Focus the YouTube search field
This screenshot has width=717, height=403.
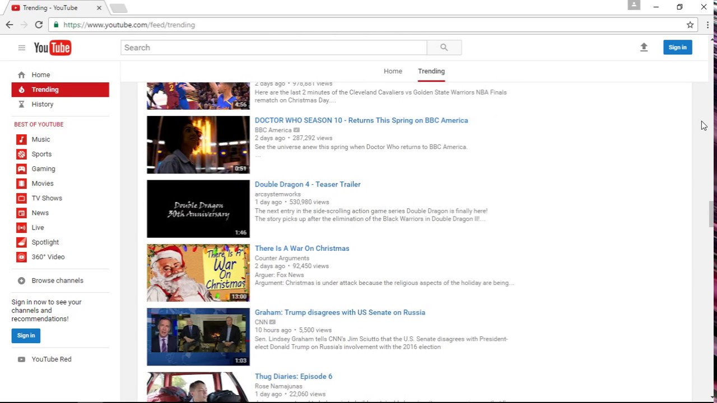pyautogui.click(x=274, y=48)
